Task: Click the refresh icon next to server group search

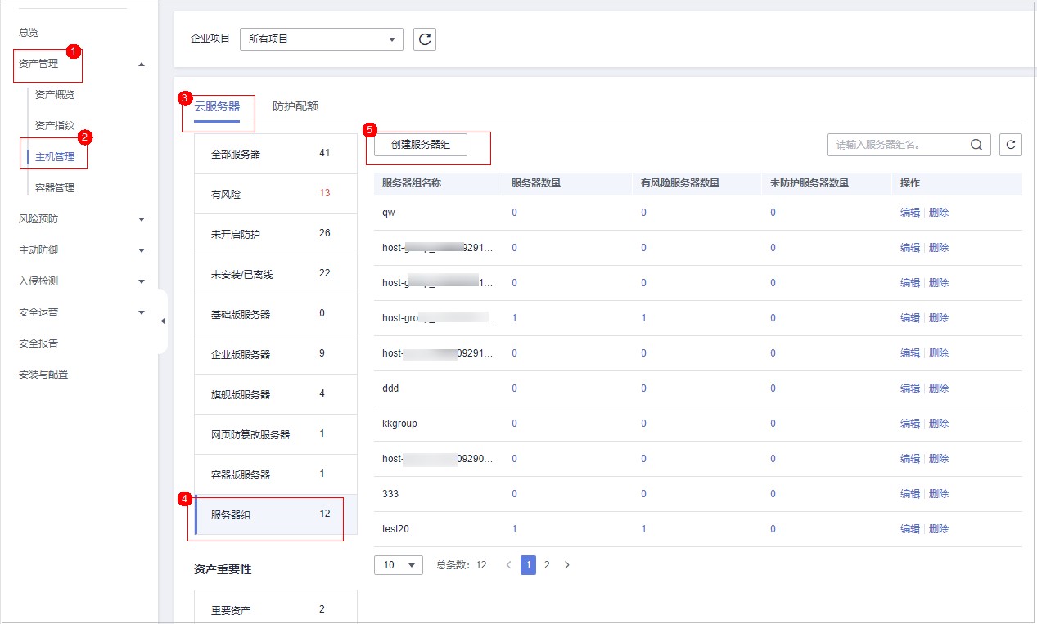Action: coord(1011,145)
